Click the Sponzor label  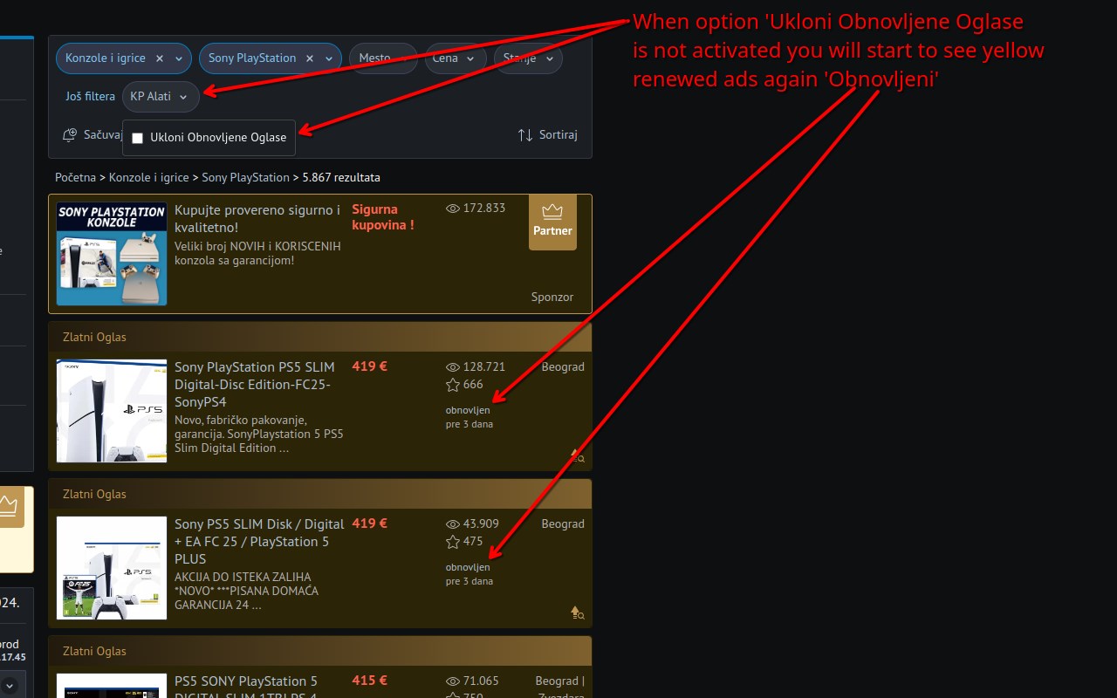(552, 298)
